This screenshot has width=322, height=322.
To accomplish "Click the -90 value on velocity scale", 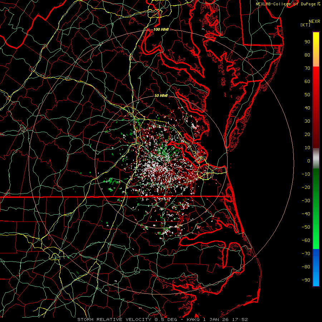I will pyautogui.click(x=306, y=280).
